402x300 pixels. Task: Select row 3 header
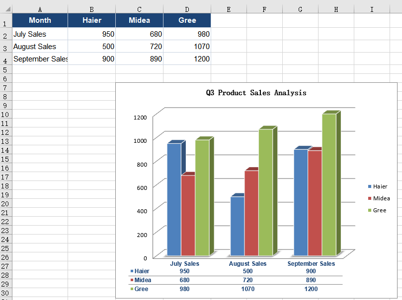click(x=5, y=46)
